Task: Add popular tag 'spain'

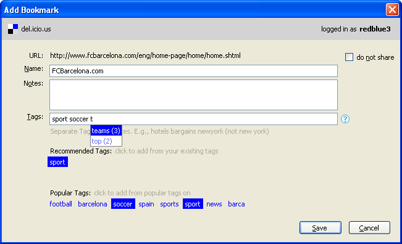Action: [x=146, y=204]
